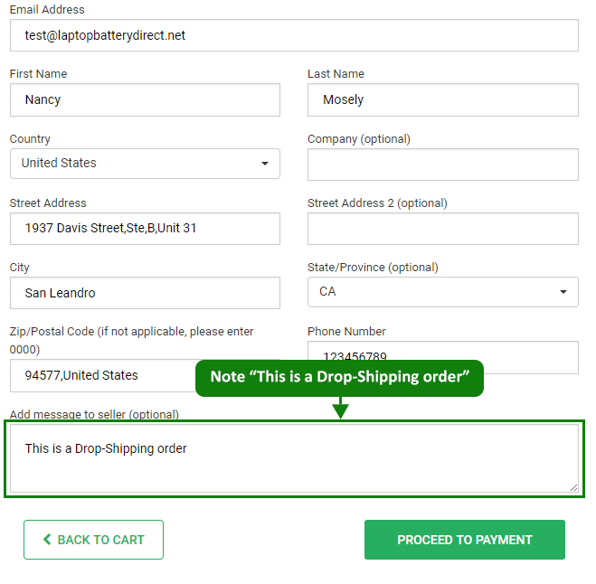Focus the Email Address field
Image resolution: width=596 pixels, height=584 pixels.
click(x=294, y=35)
